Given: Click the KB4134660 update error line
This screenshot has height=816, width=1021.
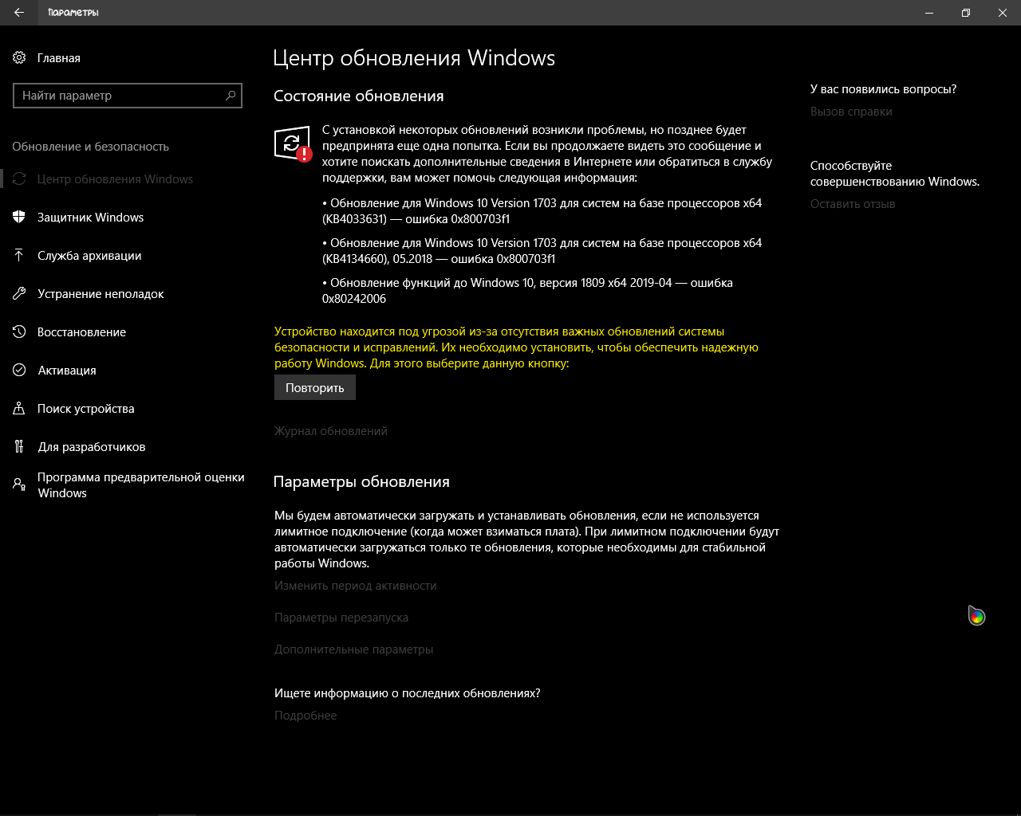Looking at the screenshot, I should pos(542,251).
